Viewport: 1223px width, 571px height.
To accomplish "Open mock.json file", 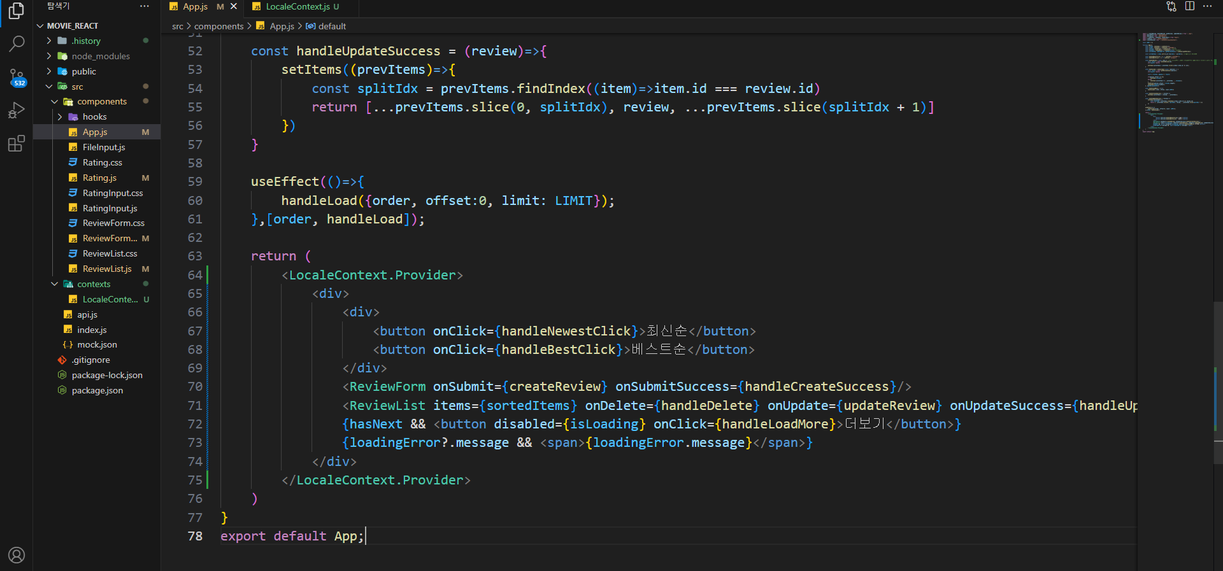I will pyautogui.click(x=97, y=345).
